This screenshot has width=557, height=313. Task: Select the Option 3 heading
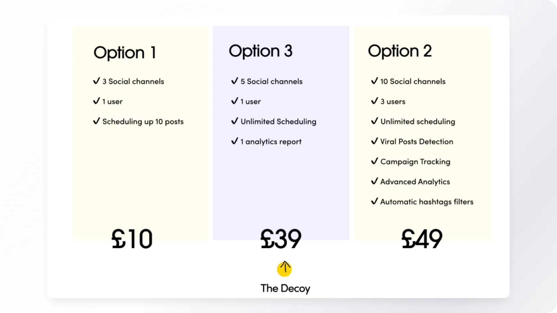261,51
